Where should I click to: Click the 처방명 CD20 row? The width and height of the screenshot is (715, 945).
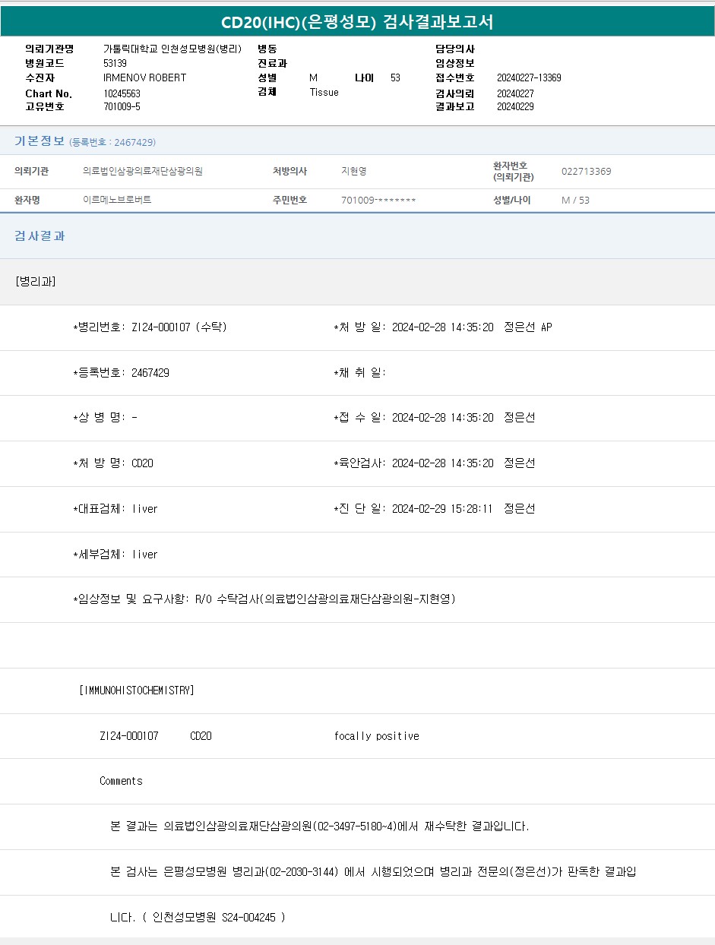coord(113,463)
